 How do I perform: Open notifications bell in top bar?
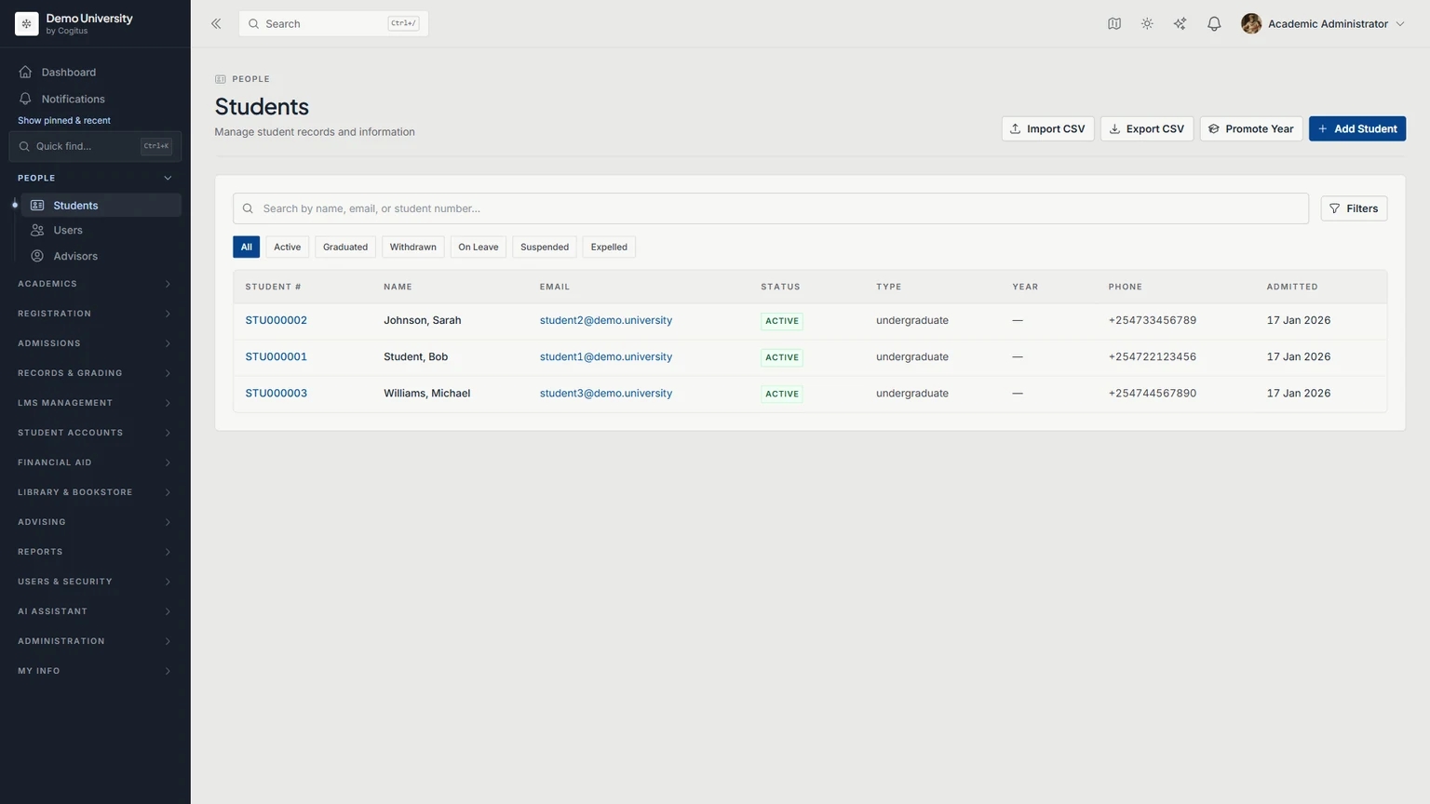click(x=1214, y=24)
